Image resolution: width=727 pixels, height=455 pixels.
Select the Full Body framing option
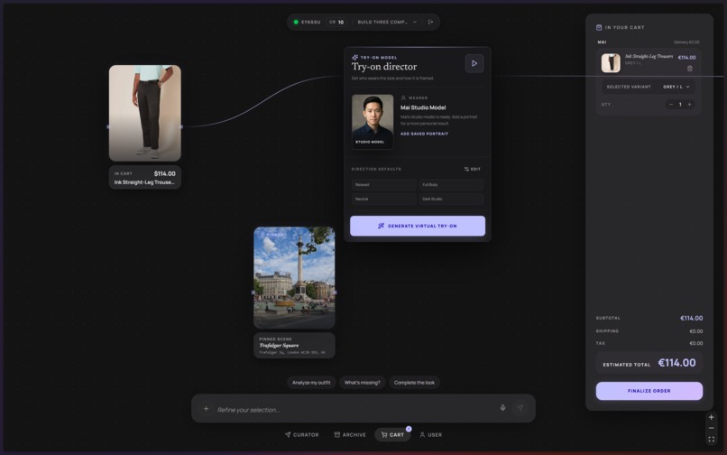tap(451, 185)
